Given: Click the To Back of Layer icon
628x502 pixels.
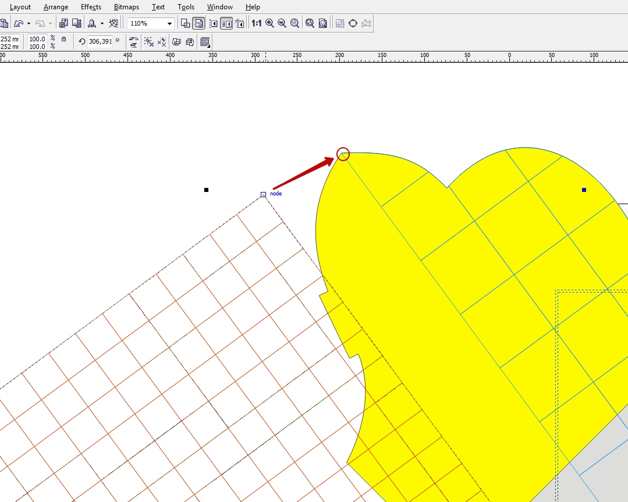Looking at the screenshot, I should click(190, 42).
